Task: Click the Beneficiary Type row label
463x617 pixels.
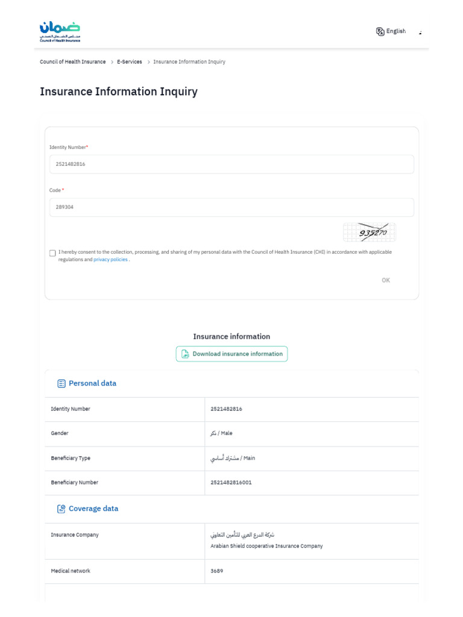Action: tap(71, 458)
